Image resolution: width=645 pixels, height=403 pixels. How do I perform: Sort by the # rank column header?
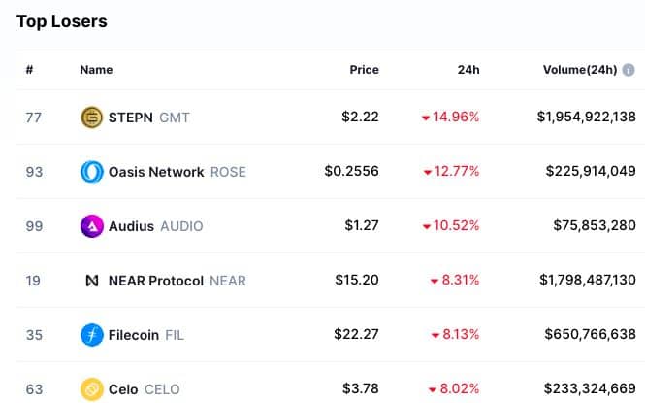click(x=29, y=70)
